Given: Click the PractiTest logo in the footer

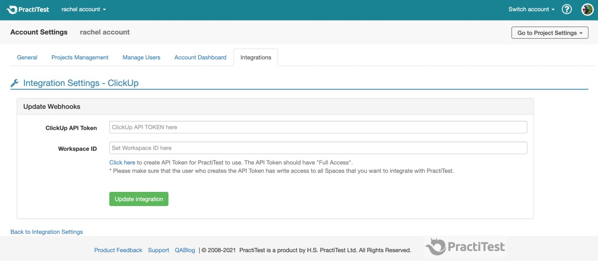Looking at the screenshot, I should coord(465,247).
